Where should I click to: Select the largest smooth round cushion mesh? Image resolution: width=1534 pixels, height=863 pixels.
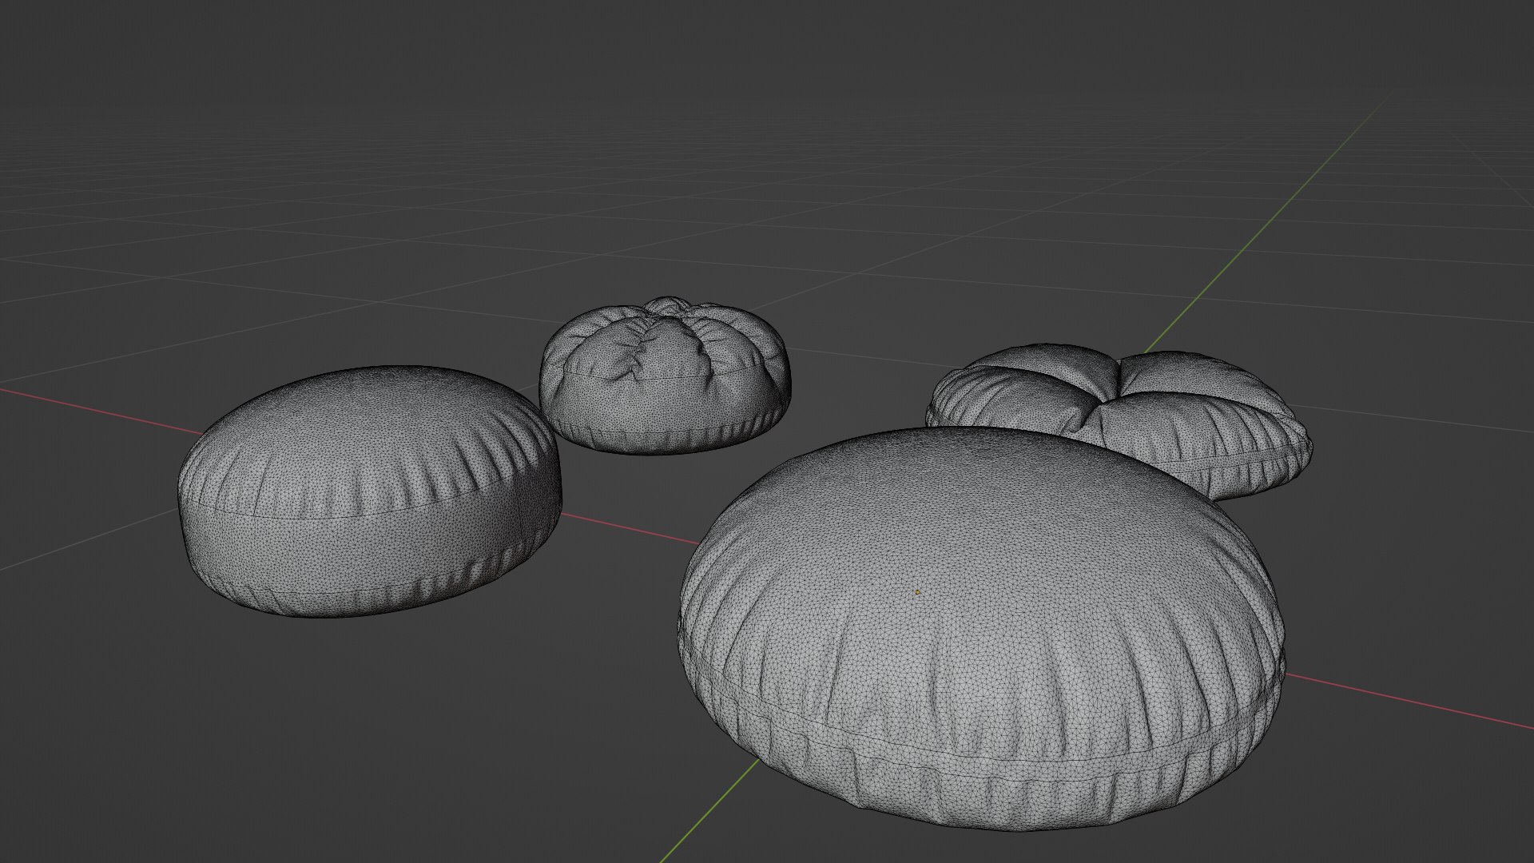[x=981, y=629]
